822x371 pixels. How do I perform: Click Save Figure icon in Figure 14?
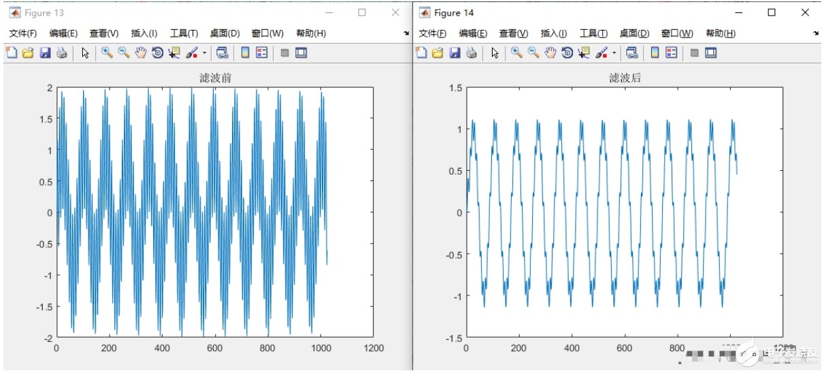(x=455, y=52)
